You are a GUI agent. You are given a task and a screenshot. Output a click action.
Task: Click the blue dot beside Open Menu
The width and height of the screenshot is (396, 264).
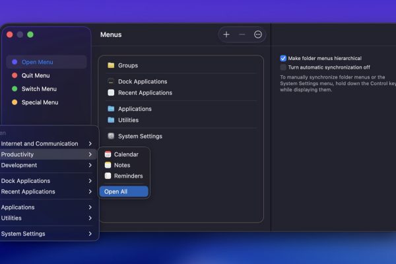[15, 62]
